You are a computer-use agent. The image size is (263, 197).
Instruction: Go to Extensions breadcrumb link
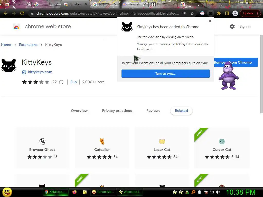coord(28,45)
